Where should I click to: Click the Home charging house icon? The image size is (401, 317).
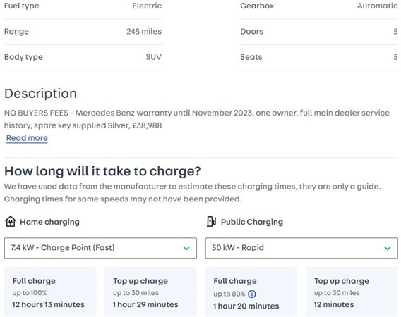[10, 221]
